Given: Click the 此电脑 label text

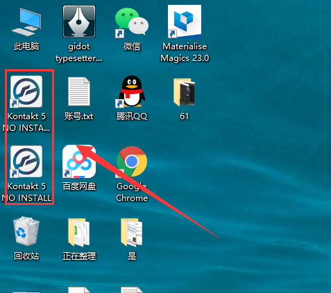Looking at the screenshot, I should point(26,46).
